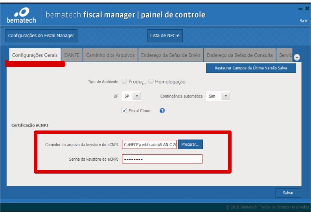
Task: Click Sair to exit
Action: (x=304, y=21)
